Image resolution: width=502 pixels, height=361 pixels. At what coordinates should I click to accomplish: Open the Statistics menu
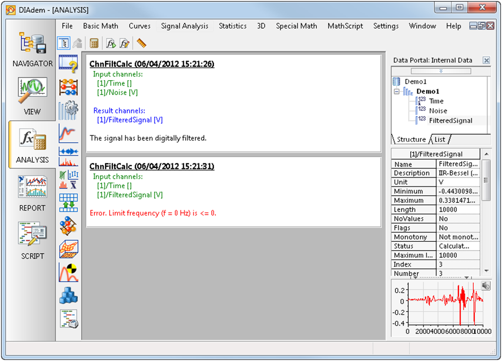232,26
